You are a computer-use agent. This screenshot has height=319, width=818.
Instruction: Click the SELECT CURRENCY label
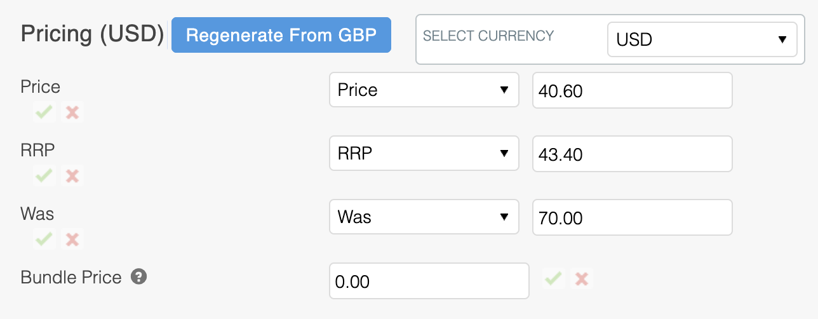pos(488,36)
